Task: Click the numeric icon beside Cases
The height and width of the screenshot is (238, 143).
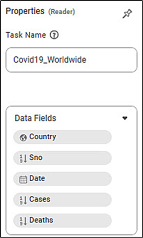Action: tap(23, 200)
